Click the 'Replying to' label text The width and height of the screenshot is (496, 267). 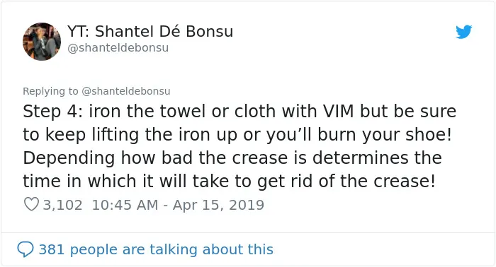(50, 91)
